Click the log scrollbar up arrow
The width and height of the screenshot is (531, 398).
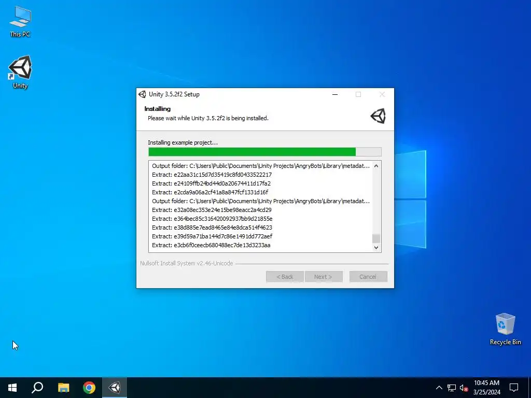pos(376,166)
